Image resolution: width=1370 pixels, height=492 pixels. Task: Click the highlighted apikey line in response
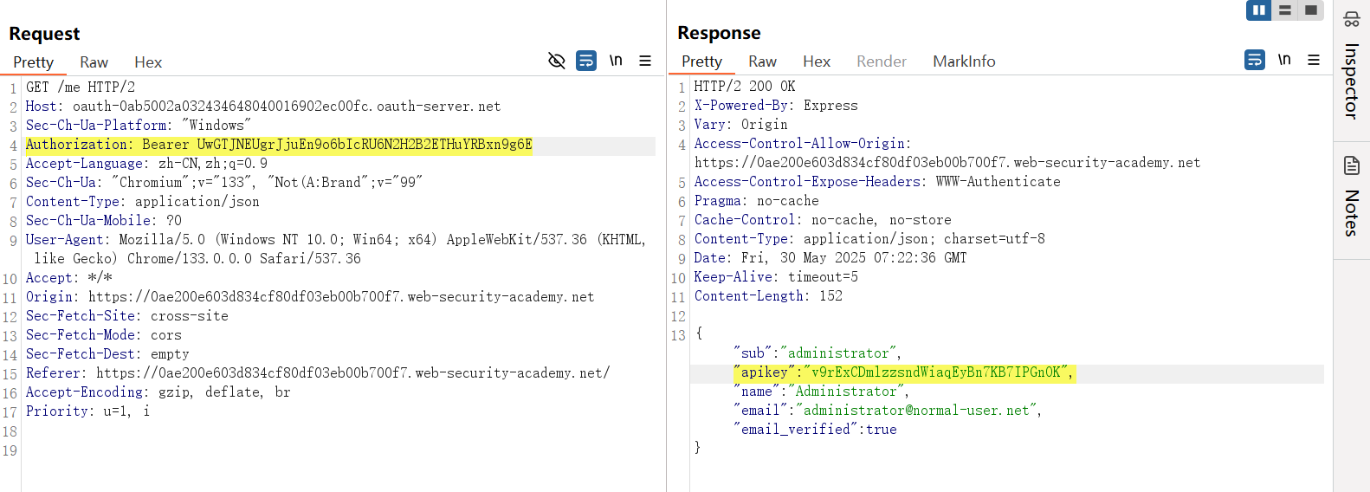(904, 372)
